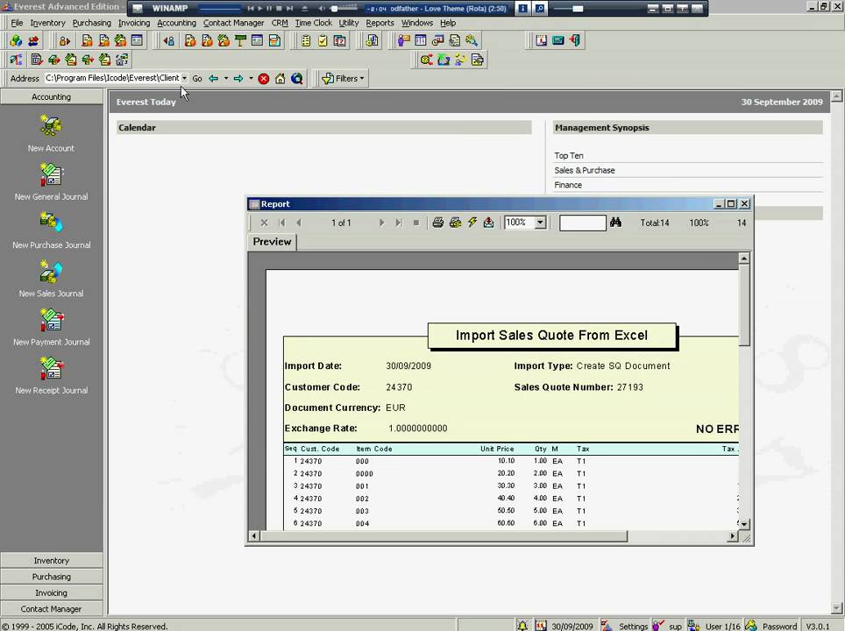
Task: Click Sales & Purchase in Management Synopsis
Action: pyautogui.click(x=585, y=170)
